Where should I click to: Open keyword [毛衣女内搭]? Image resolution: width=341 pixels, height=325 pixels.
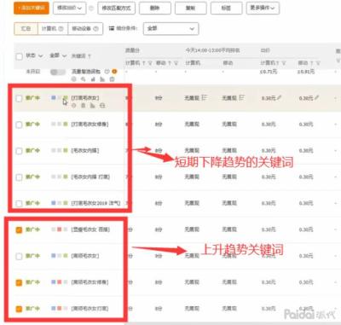coord(85,150)
